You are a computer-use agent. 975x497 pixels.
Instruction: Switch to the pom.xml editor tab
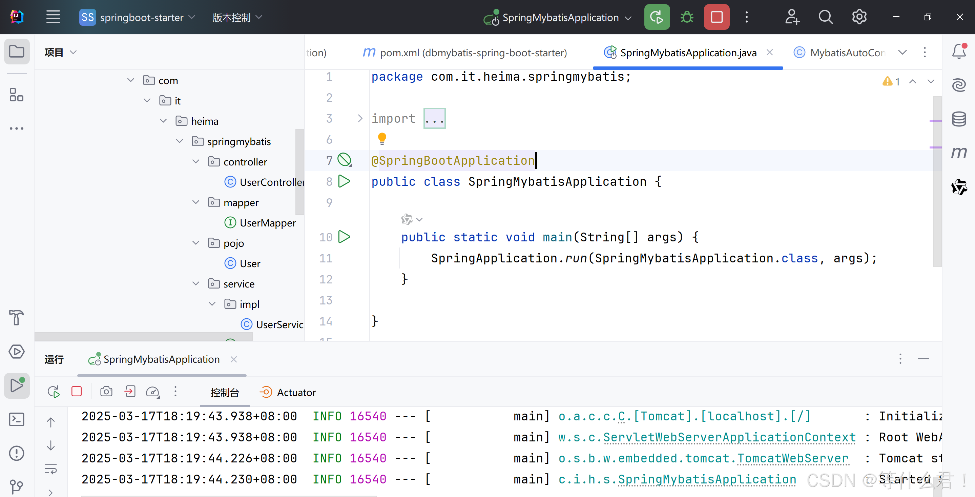point(465,53)
